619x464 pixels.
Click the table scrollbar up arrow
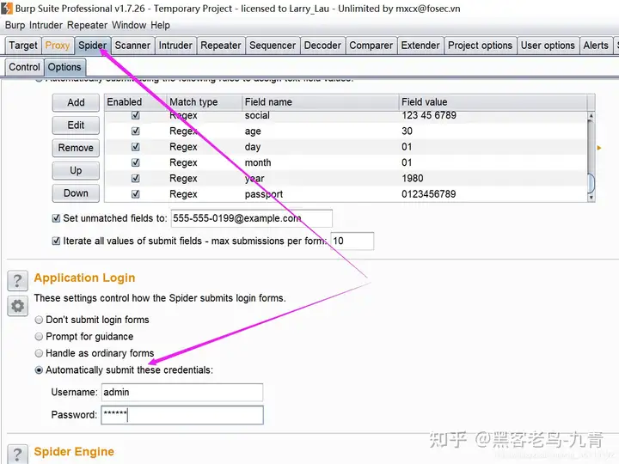[x=591, y=116]
